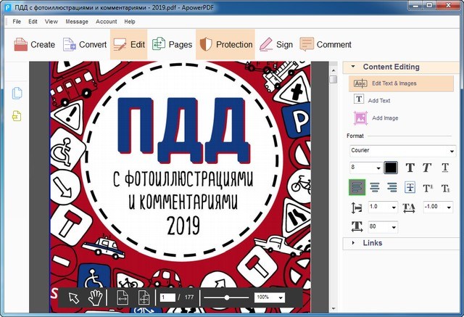Click the fit page view icon
Image resolution: width=464 pixels, height=317 pixels.
(x=143, y=297)
